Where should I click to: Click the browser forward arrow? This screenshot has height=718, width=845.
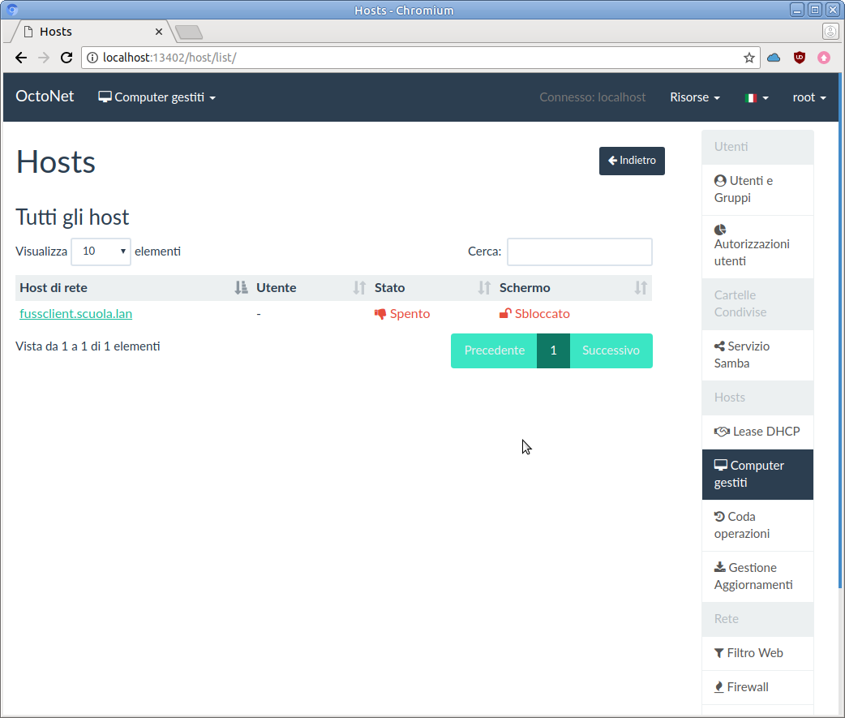(x=44, y=58)
